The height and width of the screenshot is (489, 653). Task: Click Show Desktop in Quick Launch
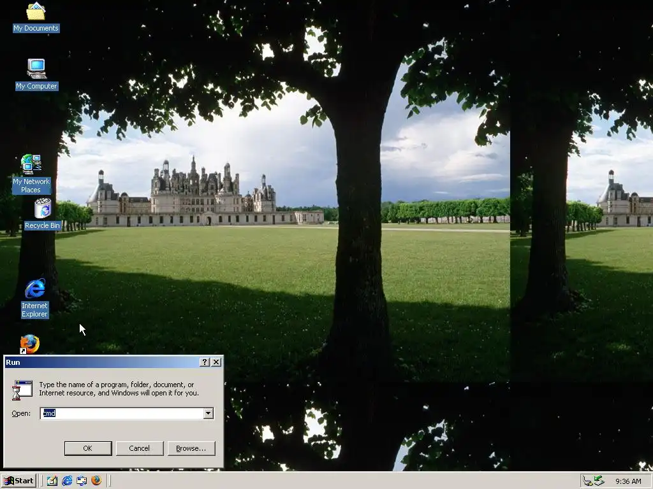tap(52, 481)
